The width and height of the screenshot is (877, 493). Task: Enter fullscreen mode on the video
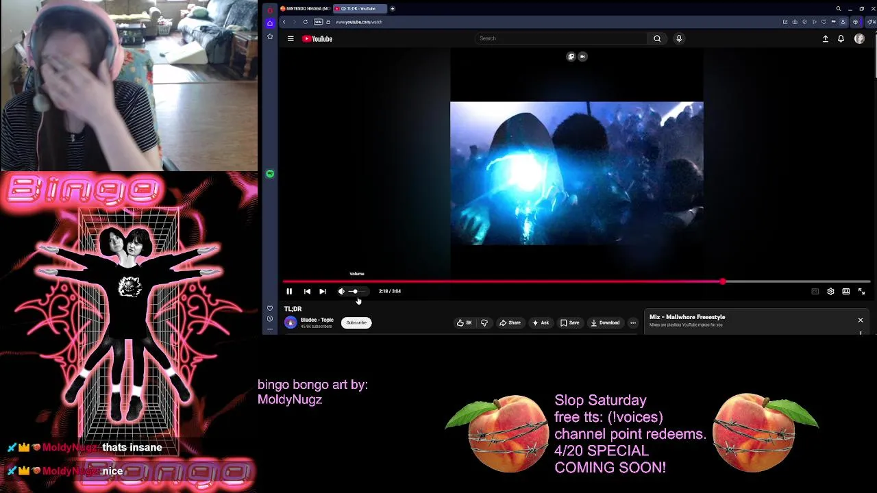862,292
